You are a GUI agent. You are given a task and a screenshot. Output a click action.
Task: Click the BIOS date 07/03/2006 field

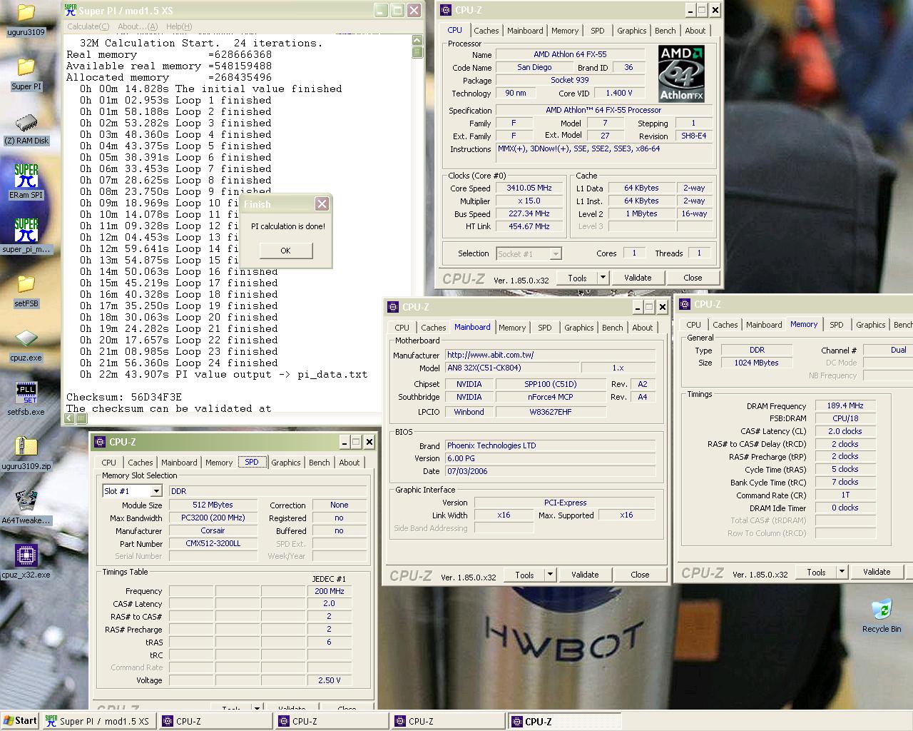click(551, 471)
